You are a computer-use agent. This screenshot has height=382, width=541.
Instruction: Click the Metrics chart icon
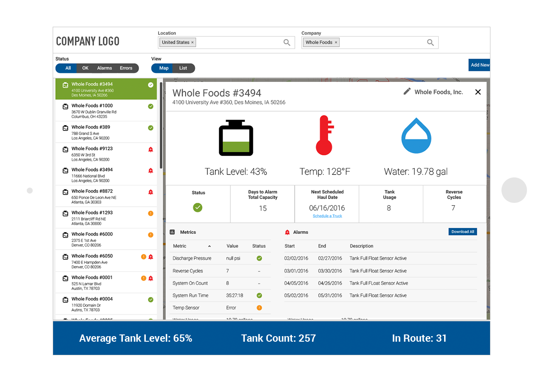173,232
